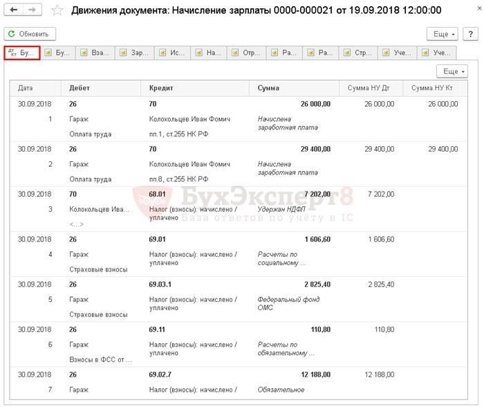Click credit account 69.01
The height and width of the screenshot is (407, 484).
pos(157,239)
